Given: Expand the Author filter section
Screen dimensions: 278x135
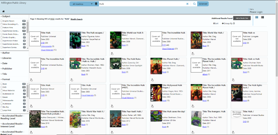Looking at the screenshot, I should click(x=6, y=53).
